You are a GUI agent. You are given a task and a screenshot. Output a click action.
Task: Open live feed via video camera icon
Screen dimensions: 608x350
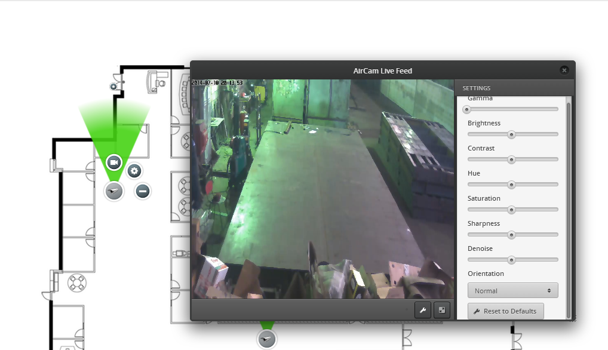coord(114,162)
